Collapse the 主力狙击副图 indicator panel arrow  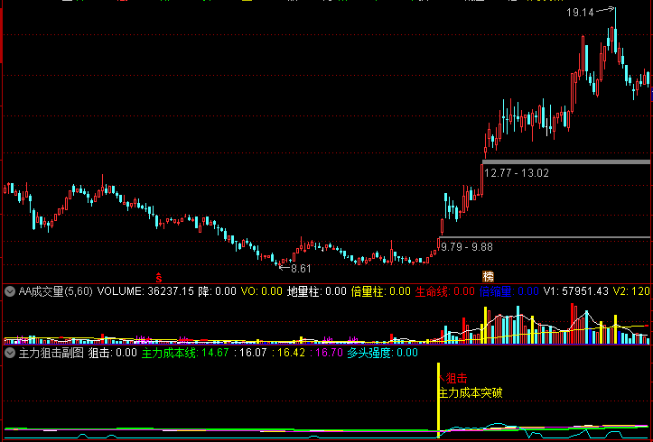(x=10, y=353)
